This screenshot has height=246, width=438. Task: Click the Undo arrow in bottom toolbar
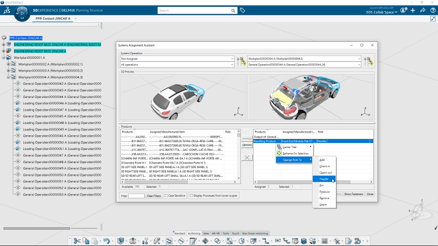[106, 241]
